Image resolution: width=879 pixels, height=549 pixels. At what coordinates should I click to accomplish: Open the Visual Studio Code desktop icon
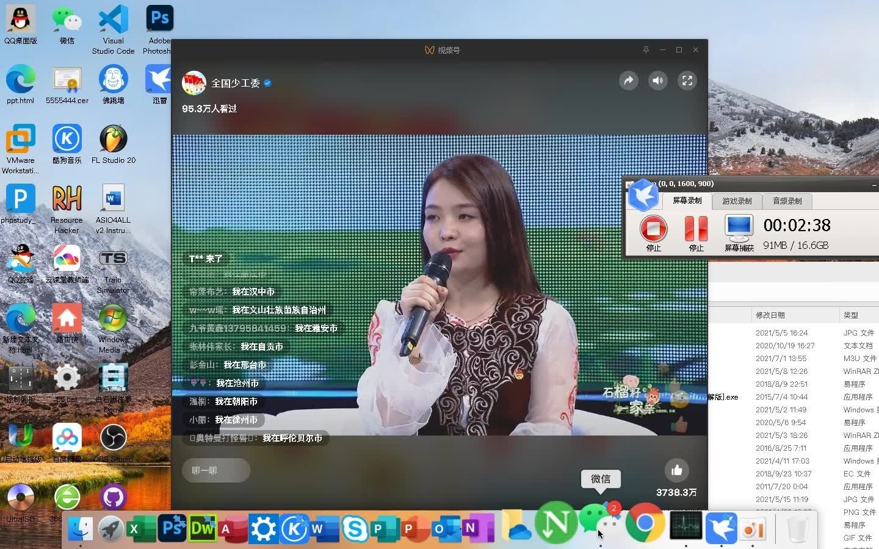pyautogui.click(x=114, y=29)
